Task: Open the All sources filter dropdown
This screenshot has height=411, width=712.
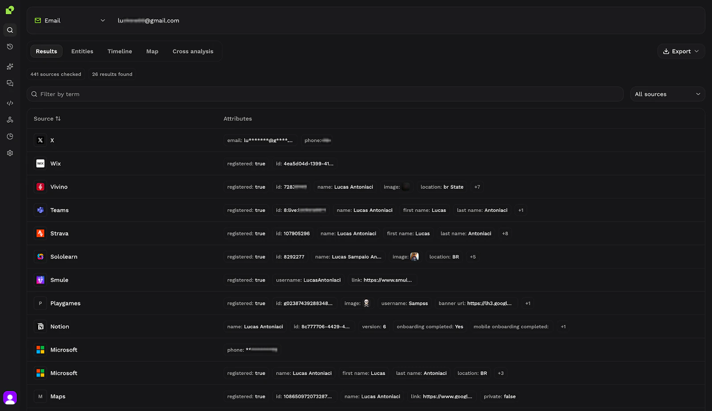Action: click(667, 94)
